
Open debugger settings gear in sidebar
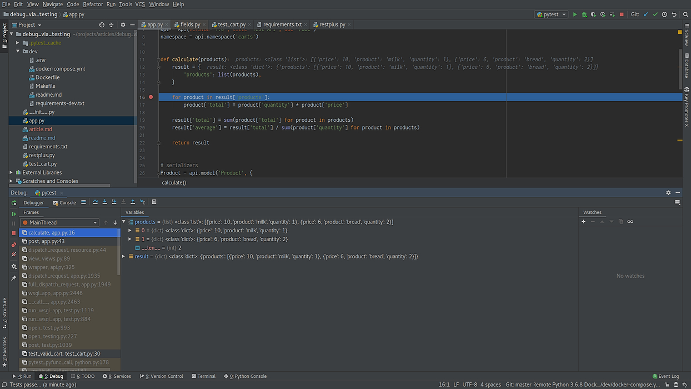pos(14,267)
